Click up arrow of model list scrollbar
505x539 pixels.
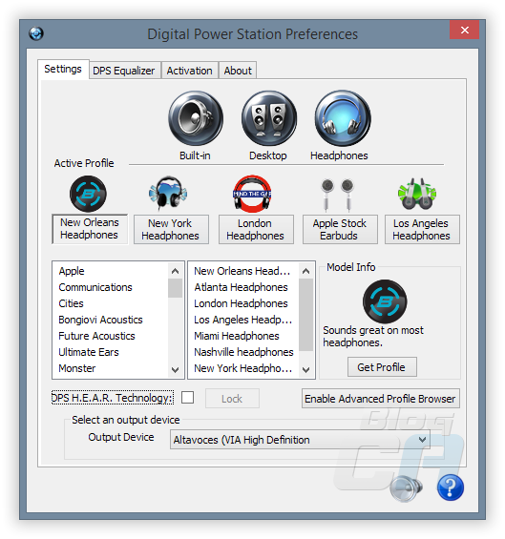tap(305, 271)
